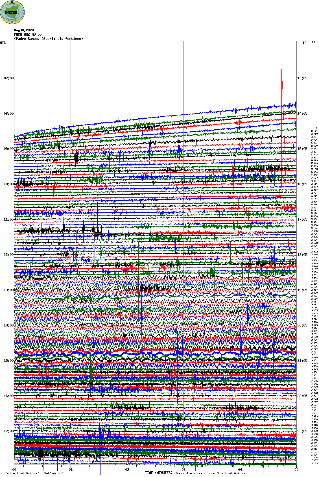Click the INETER logo
Viewport: 319px width, 477px height.
[12, 12]
